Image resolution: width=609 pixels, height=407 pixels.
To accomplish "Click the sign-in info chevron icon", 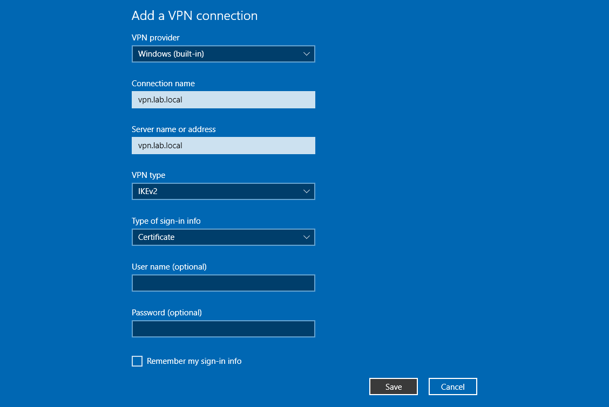I will pyautogui.click(x=307, y=237).
